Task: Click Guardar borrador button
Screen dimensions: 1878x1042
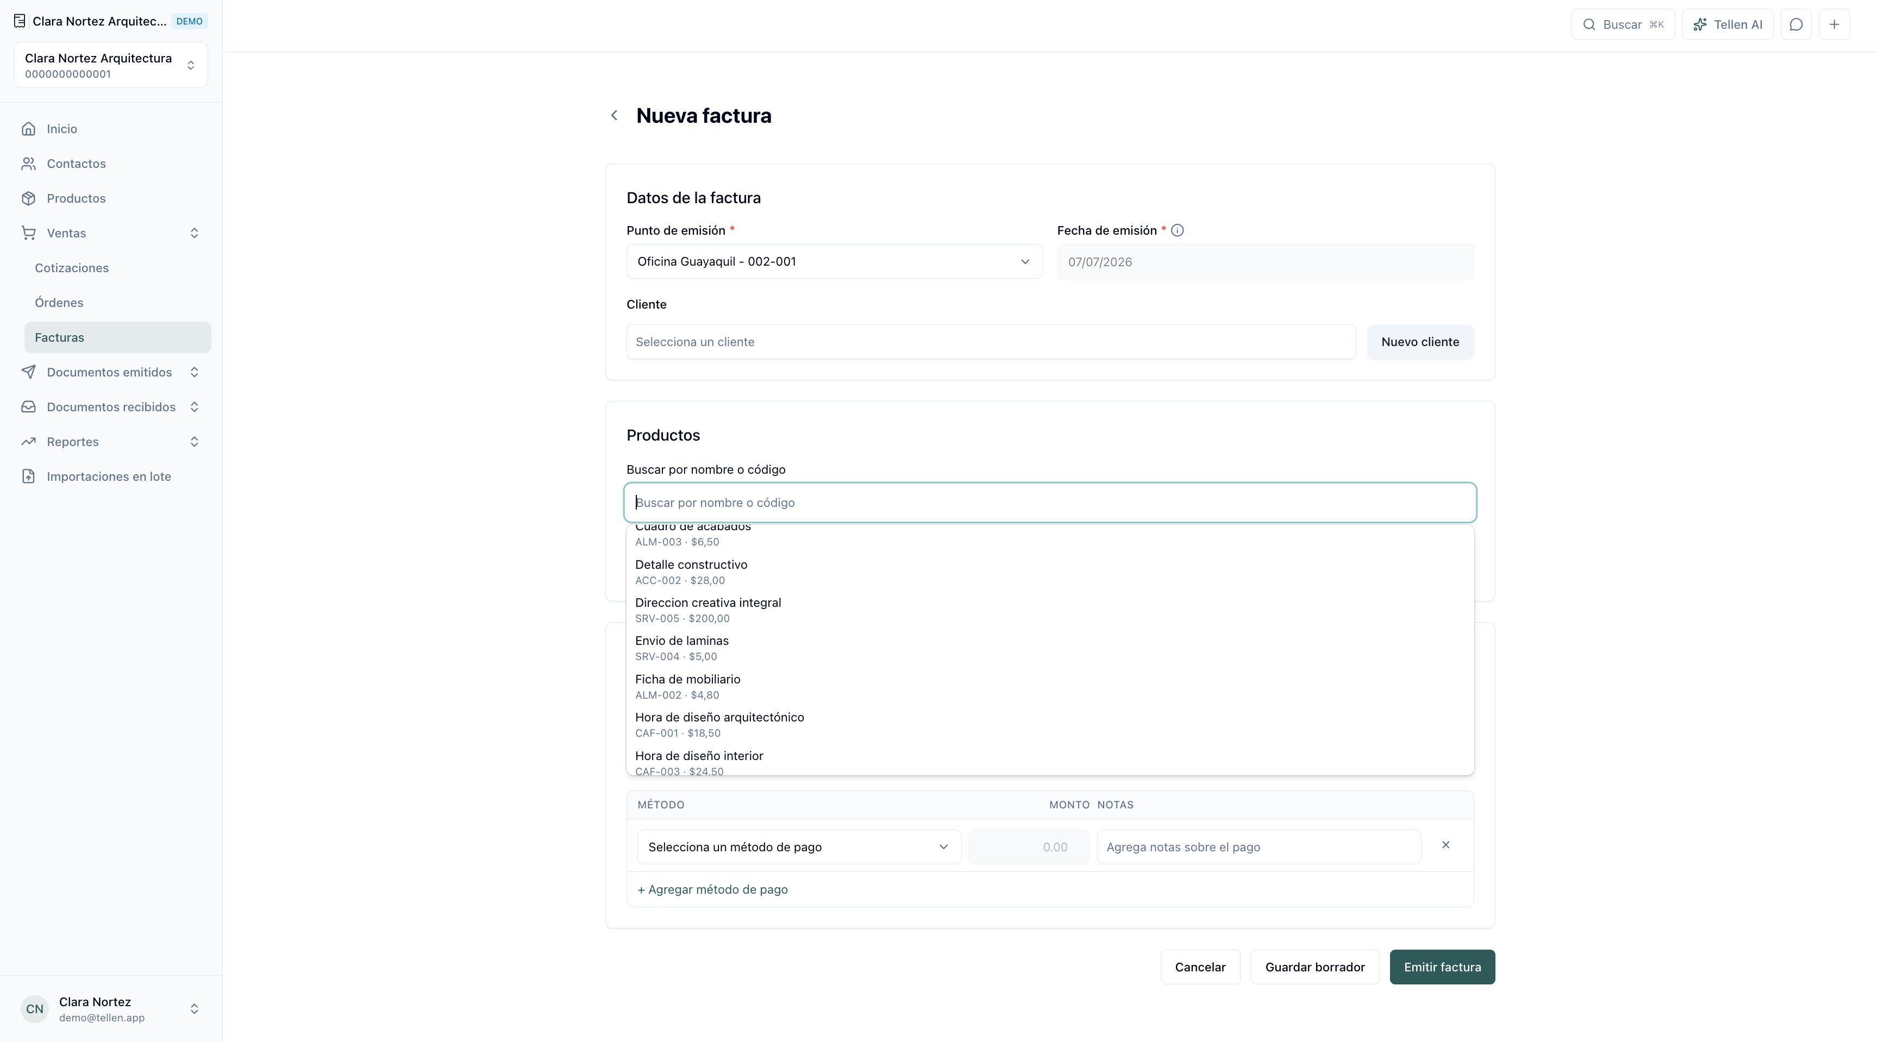Action: point(1315,967)
